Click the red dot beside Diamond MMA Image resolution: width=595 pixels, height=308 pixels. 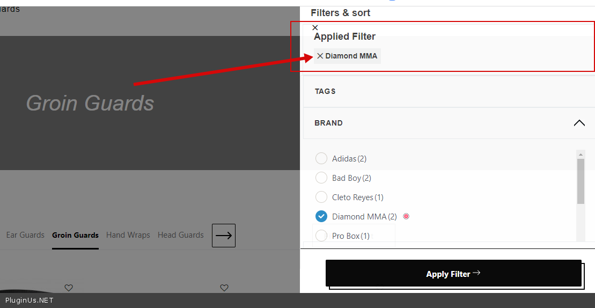(406, 216)
